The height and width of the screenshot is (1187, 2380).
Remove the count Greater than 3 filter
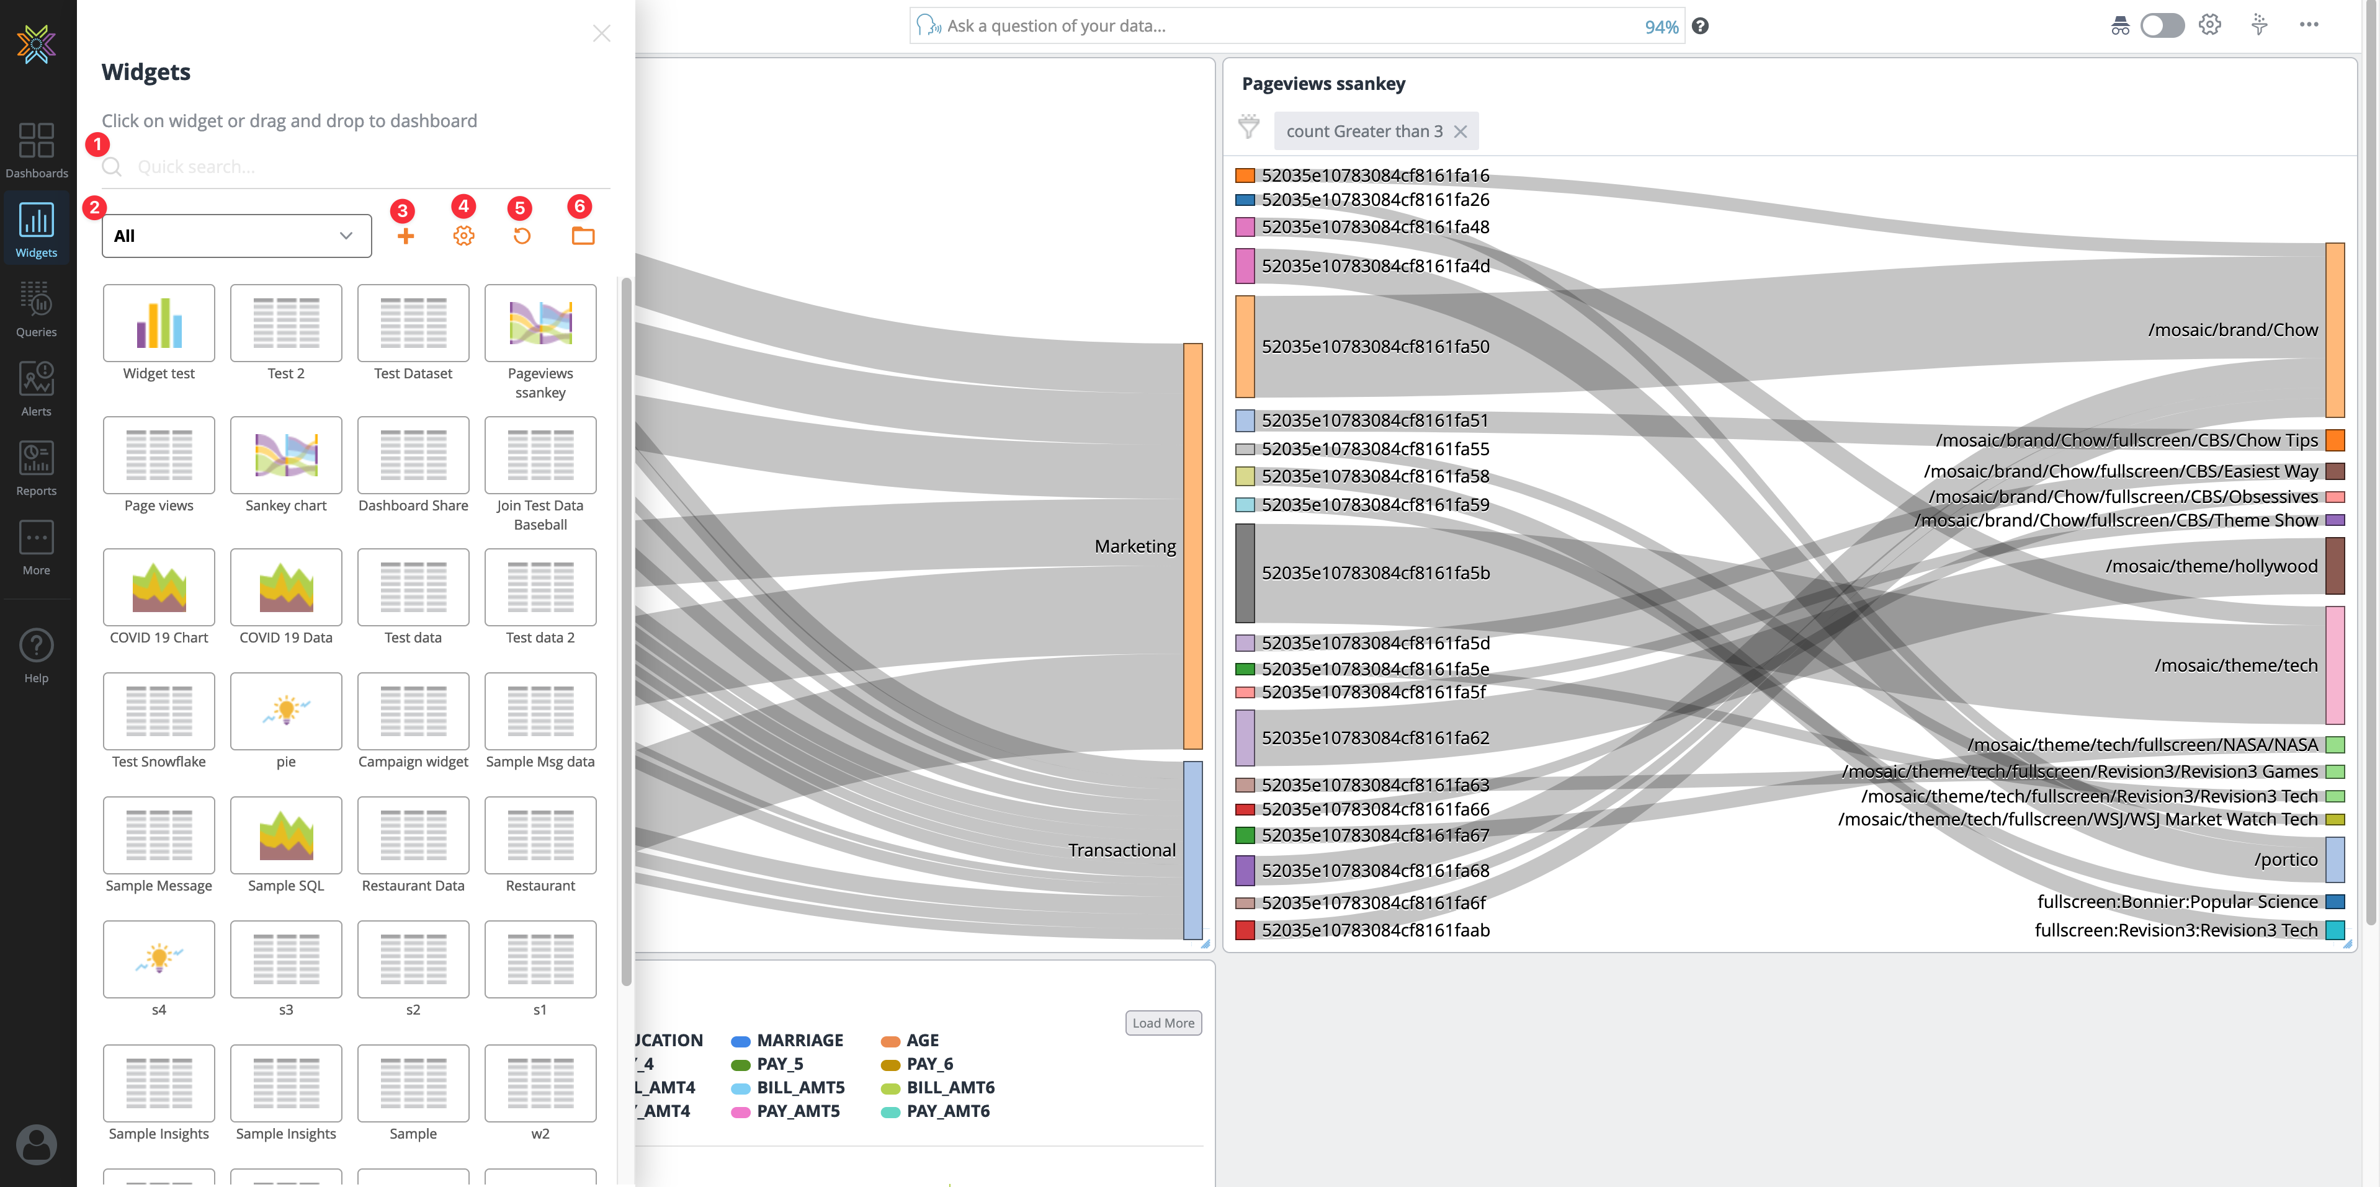point(1461,132)
